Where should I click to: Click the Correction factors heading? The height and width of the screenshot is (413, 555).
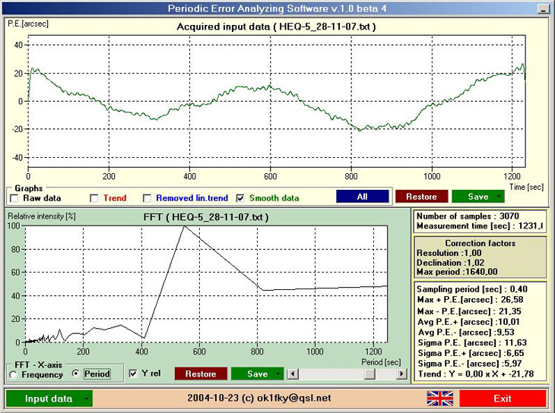tap(480, 243)
